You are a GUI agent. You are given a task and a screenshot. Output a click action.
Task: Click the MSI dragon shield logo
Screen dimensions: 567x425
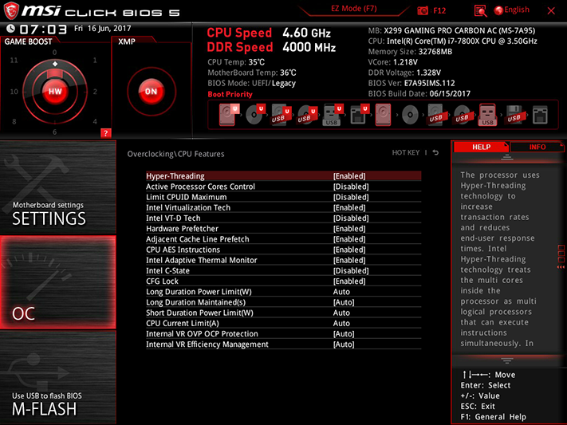[11, 11]
